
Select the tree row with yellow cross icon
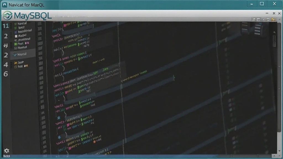[x=19, y=63]
